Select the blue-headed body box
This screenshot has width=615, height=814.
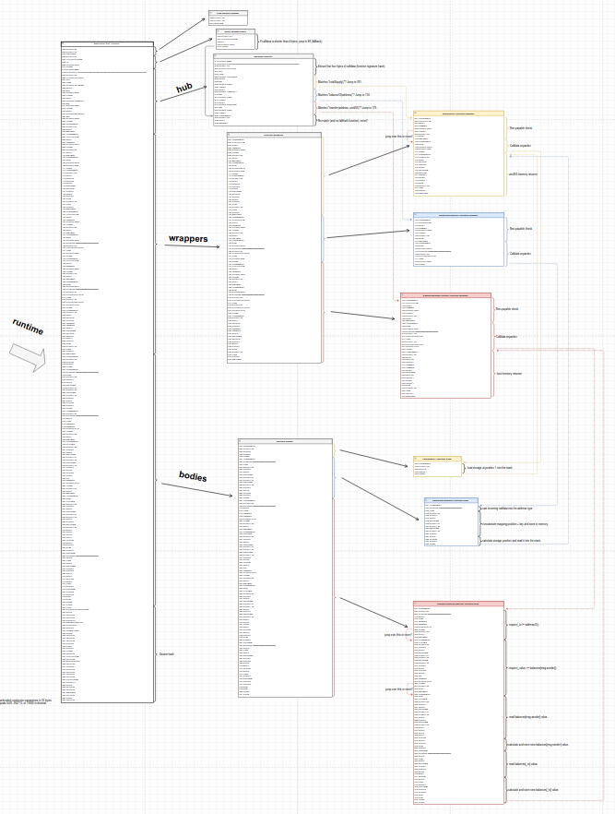(451, 521)
